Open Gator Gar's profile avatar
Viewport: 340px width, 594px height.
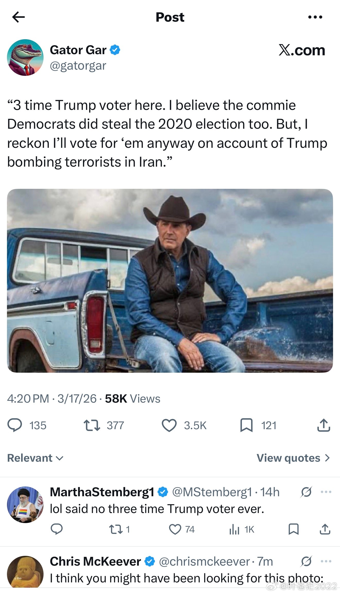coord(25,58)
